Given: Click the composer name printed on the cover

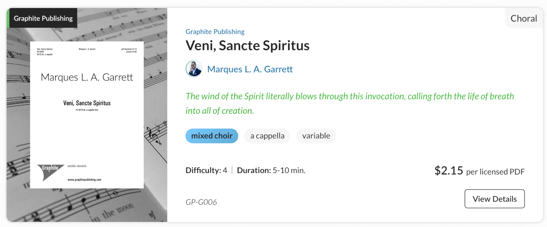Looking at the screenshot, I should 87,77.
